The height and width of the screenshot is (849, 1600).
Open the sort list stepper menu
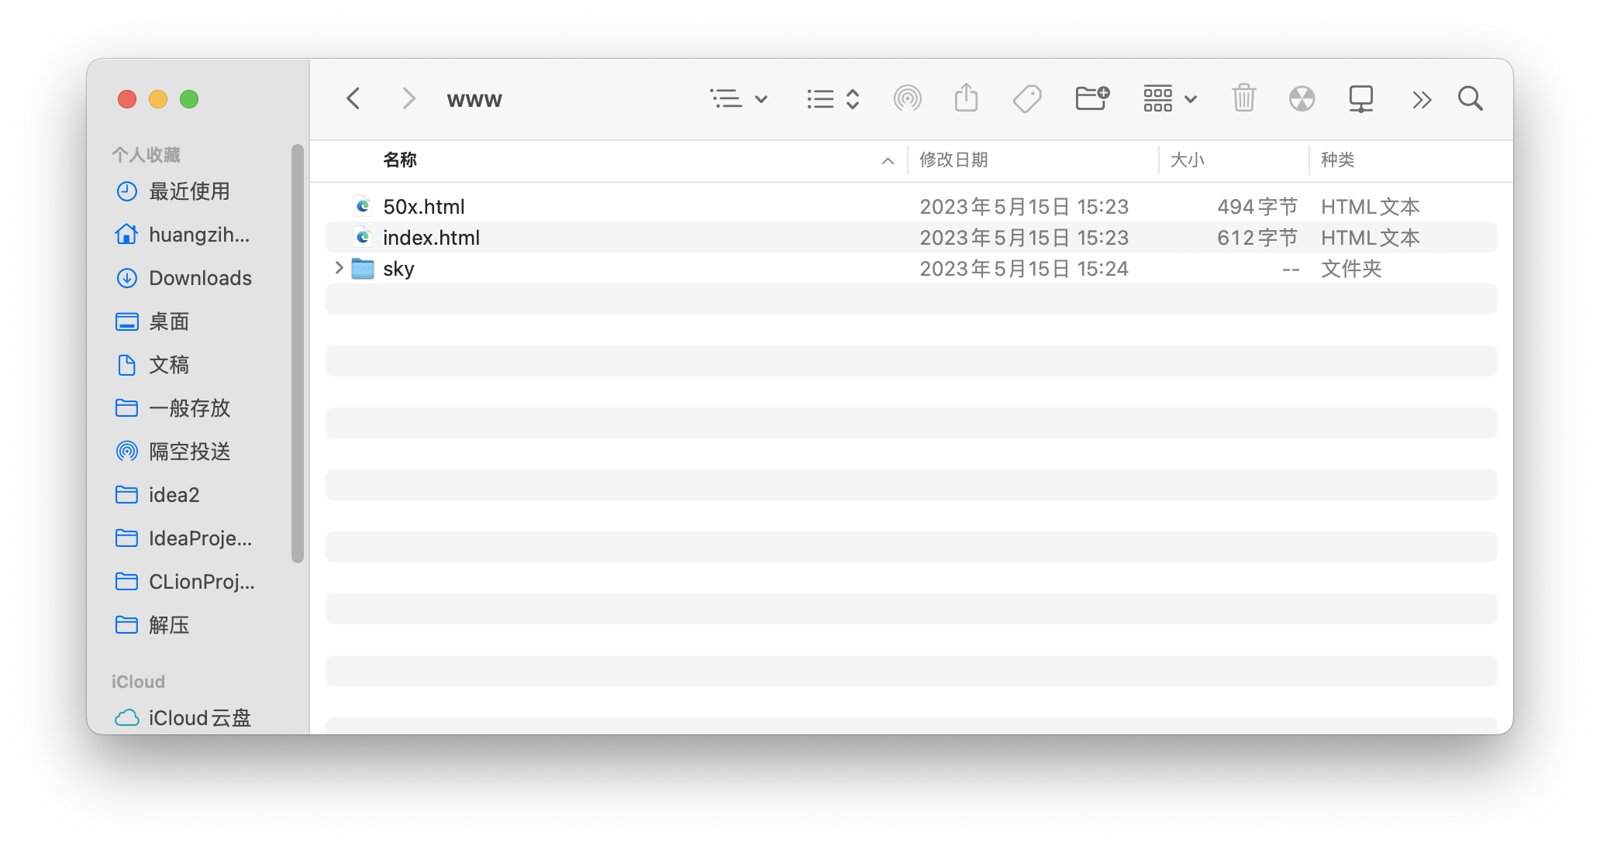coord(833,98)
